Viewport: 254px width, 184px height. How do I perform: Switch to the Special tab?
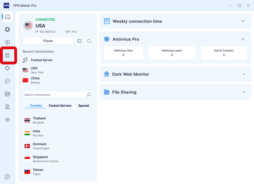coord(84,105)
